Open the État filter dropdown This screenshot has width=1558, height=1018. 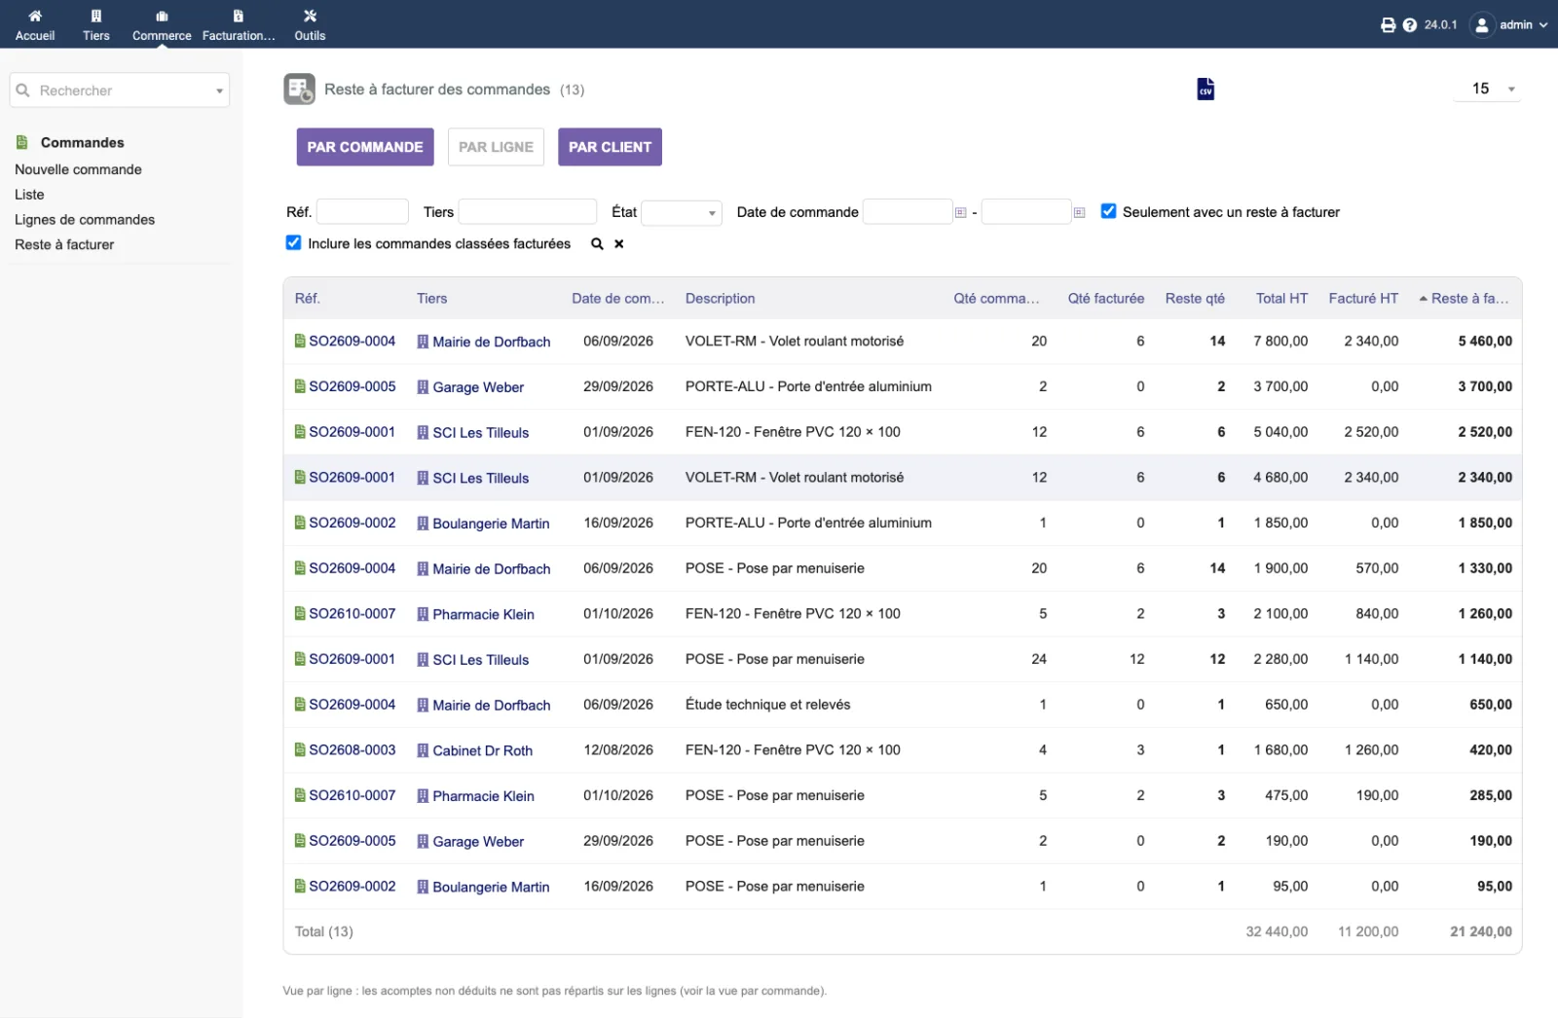pos(682,212)
